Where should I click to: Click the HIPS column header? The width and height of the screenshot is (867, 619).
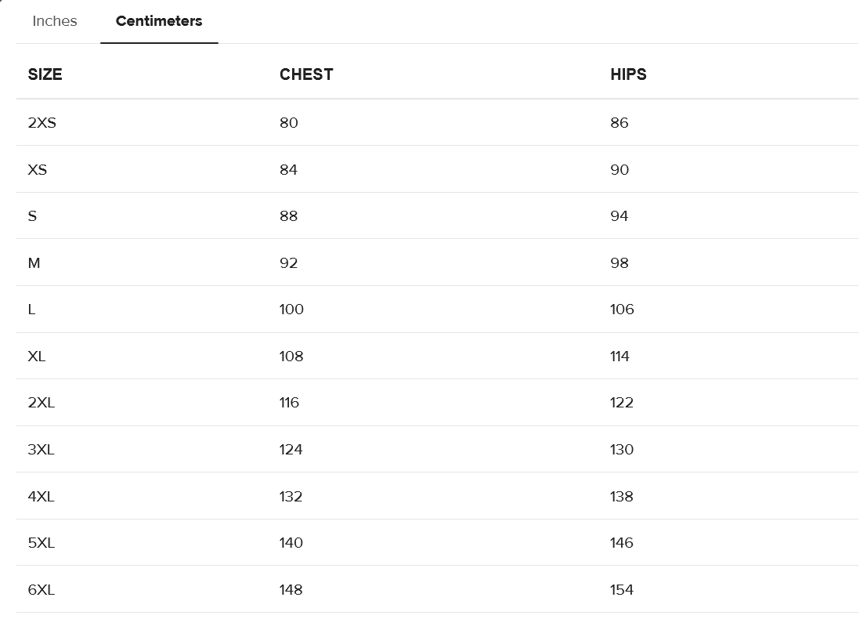tap(628, 74)
